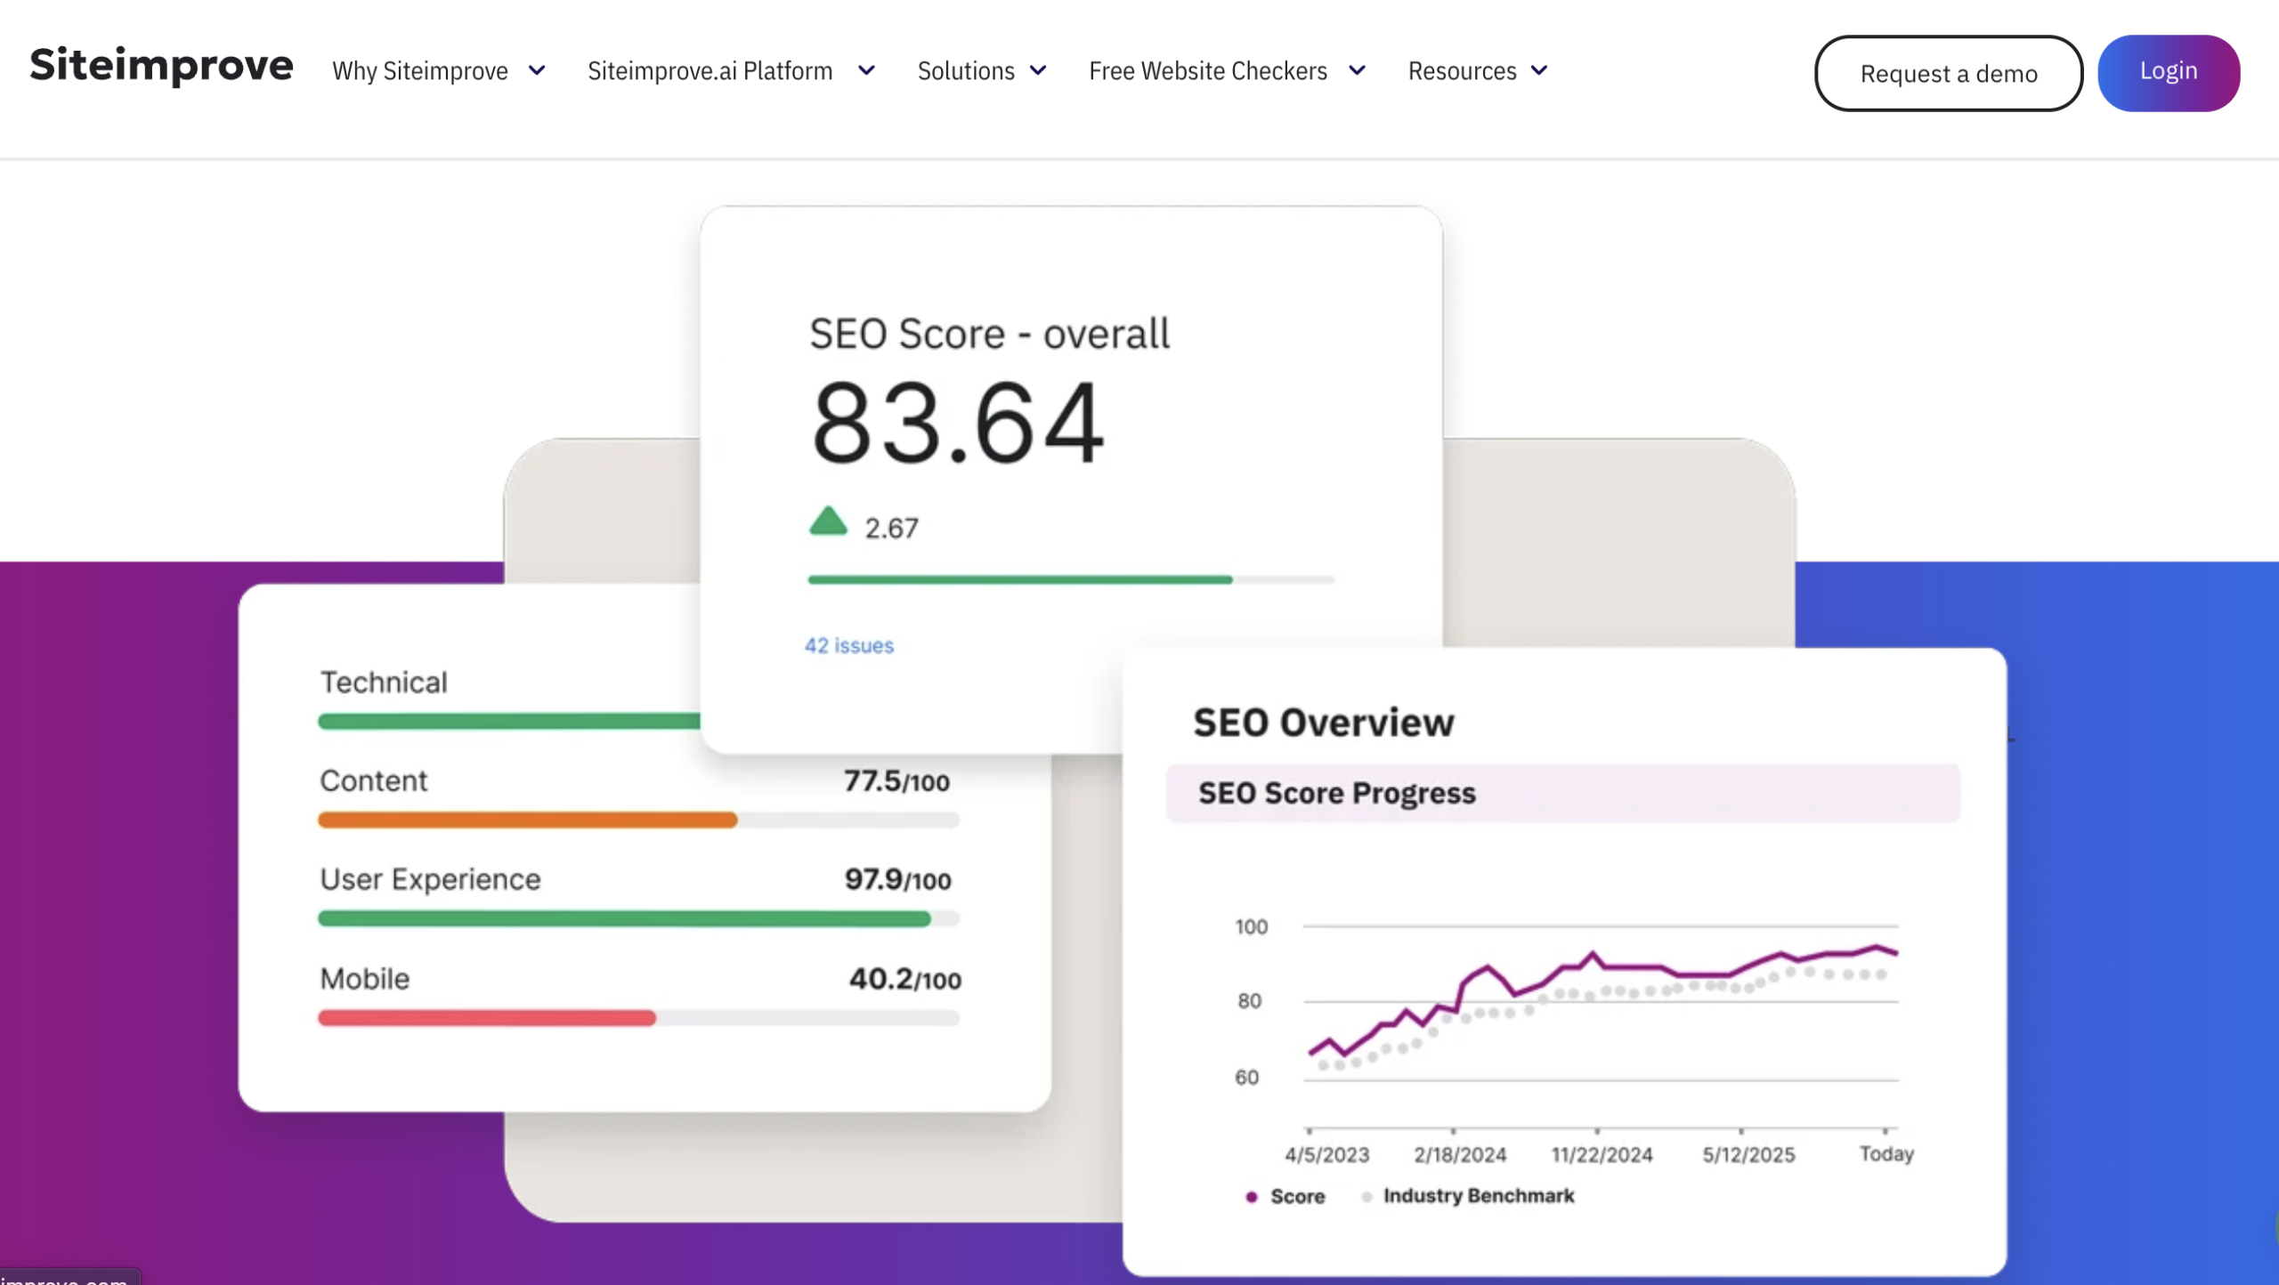Click the 60 y-axis label
Screen dimensions: 2279x1285
1246,1078
